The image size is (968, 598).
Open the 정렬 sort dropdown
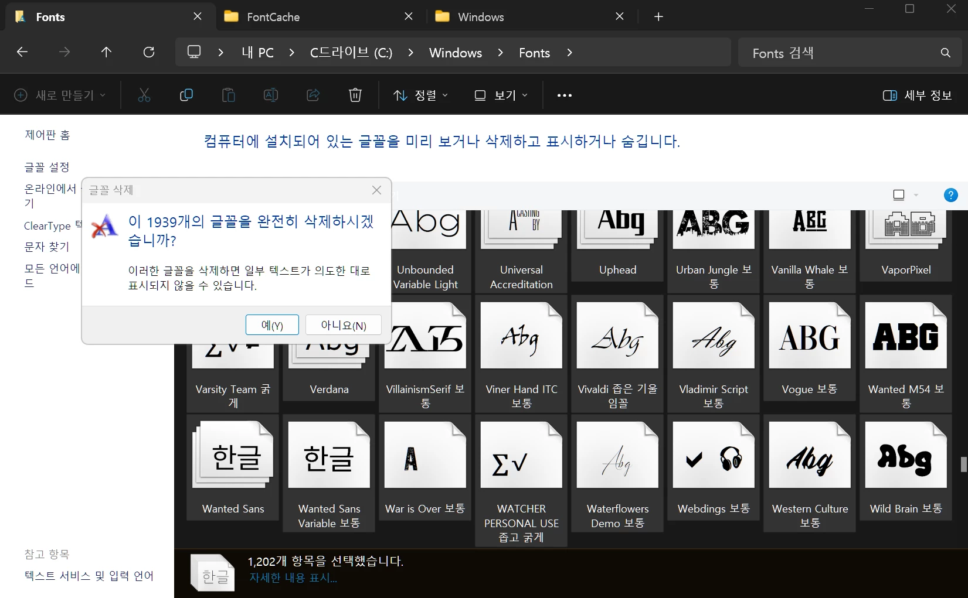pyautogui.click(x=420, y=95)
